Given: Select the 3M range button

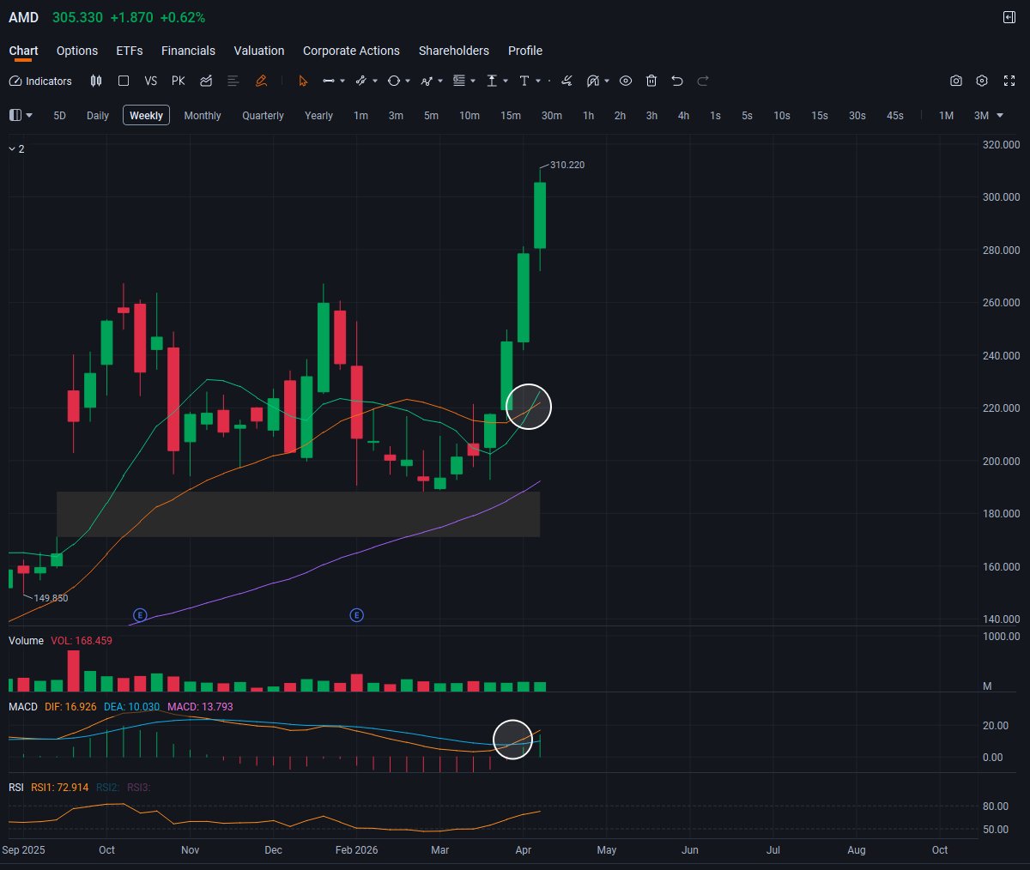Looking at the screenshot, I should 981,115.
